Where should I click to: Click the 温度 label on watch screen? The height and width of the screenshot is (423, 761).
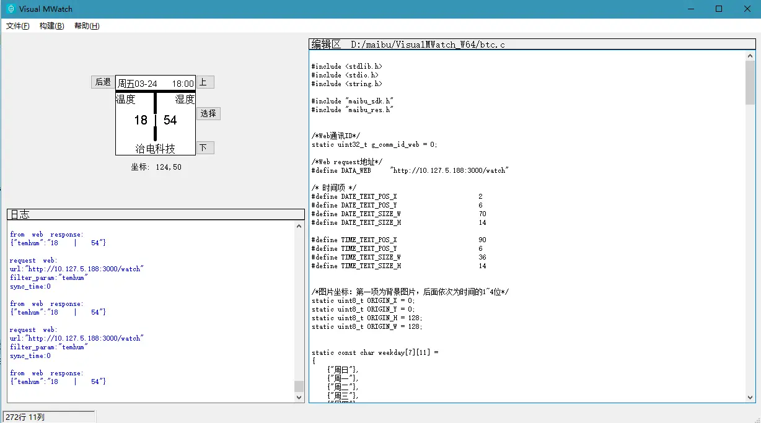[125, 99]
